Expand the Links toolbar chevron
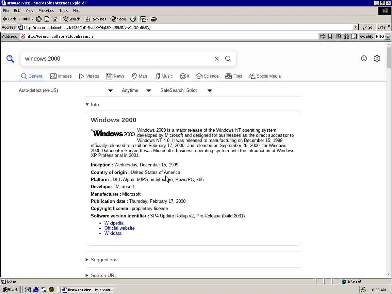Screen dimensions: 392x294 point(389,26)
